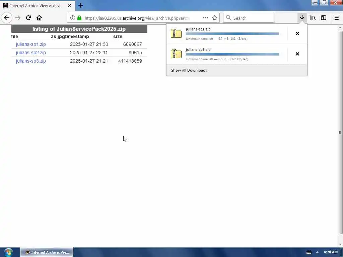Open the Firefox home page
Screen dimensions: 343x257
point(39,18)
